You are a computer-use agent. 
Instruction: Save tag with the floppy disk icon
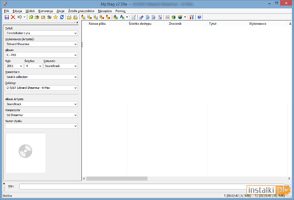(7, 17)
